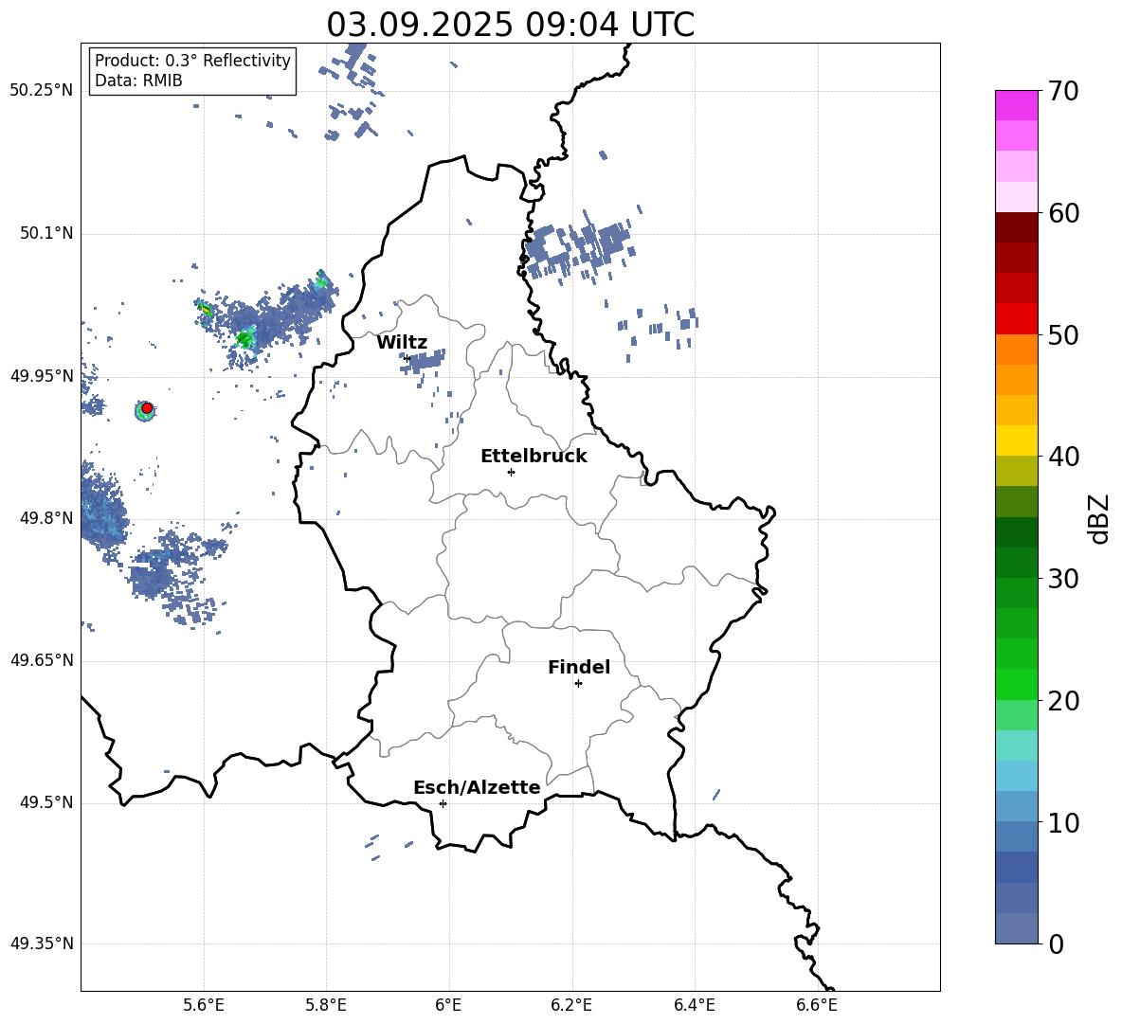
Task: Click the 5.6°E longitude label
Action: pyautogui.click(x=203, y=1005)
